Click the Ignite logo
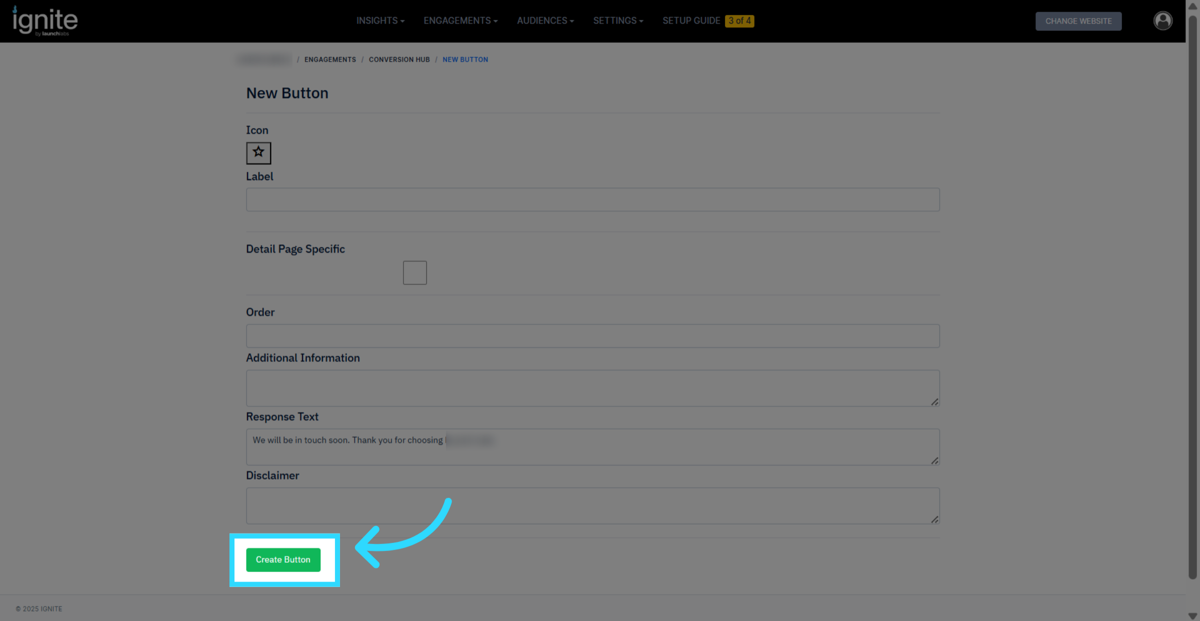 [45, 21]
